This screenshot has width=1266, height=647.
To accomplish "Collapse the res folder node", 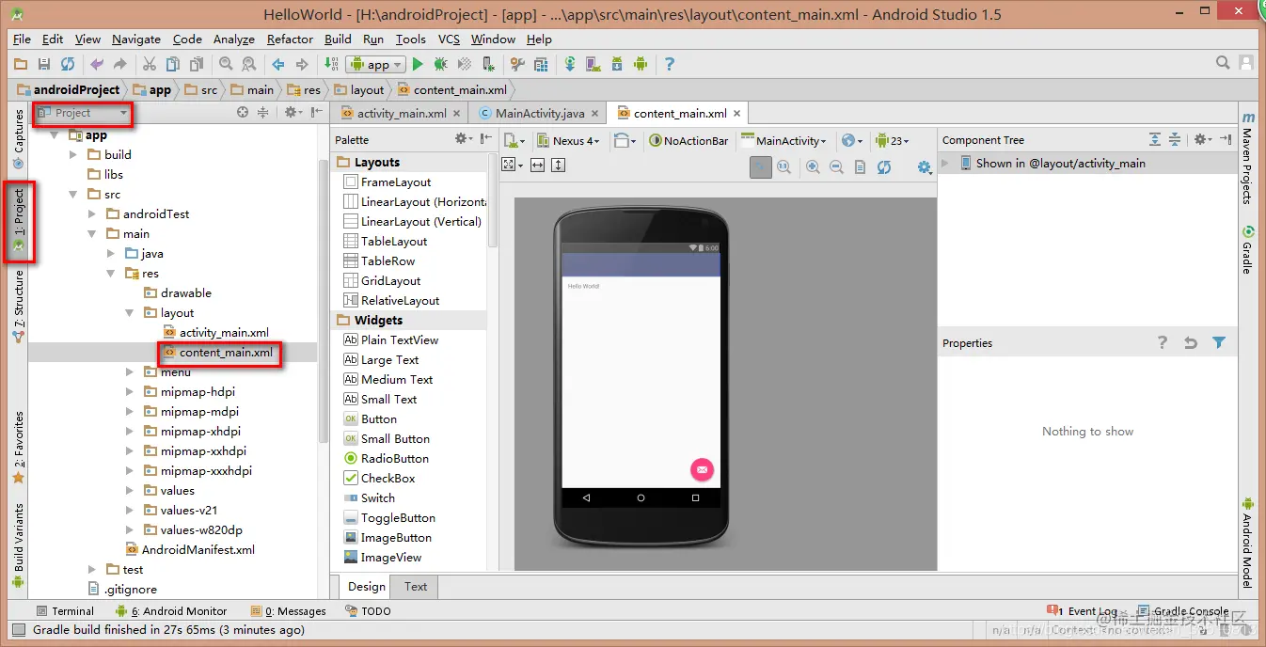I will 112,274.
